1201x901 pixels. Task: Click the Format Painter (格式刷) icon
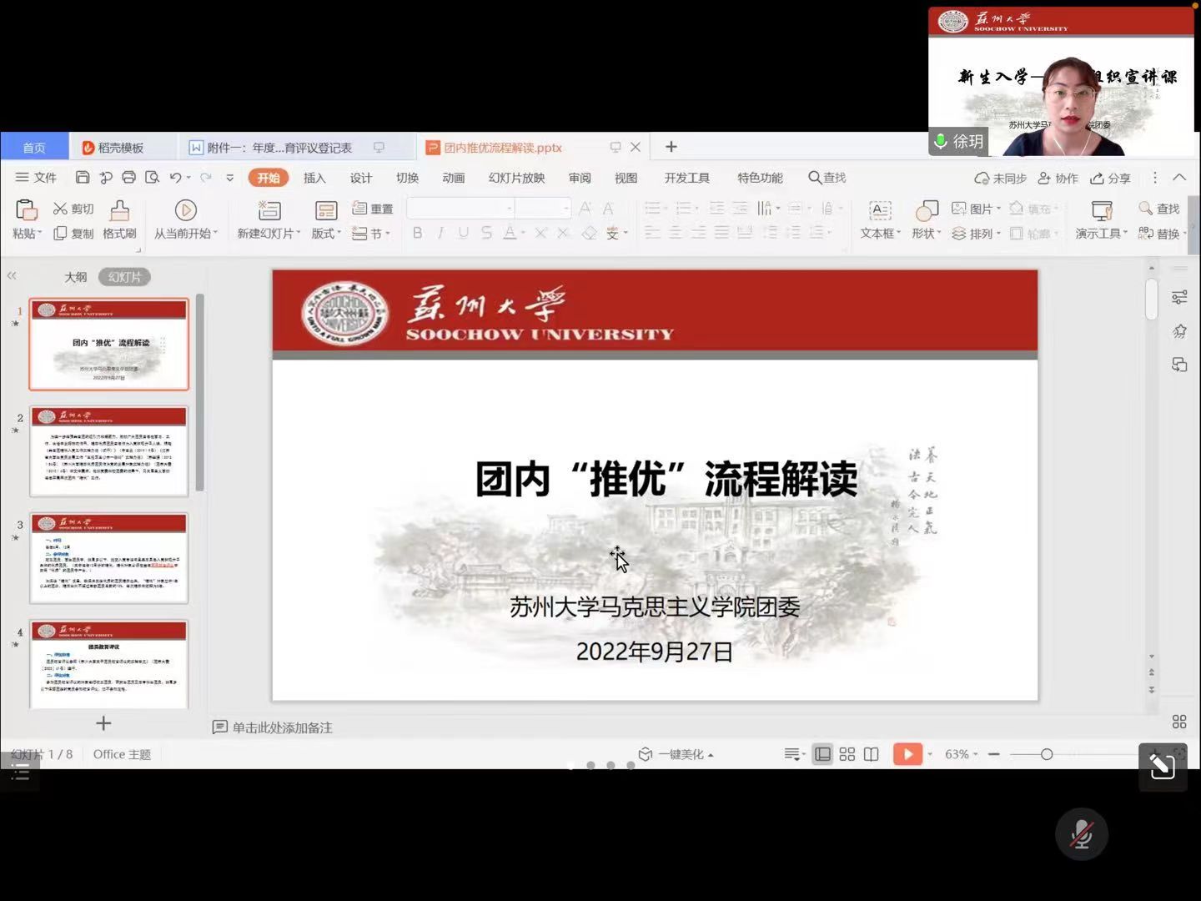[119, 210]
